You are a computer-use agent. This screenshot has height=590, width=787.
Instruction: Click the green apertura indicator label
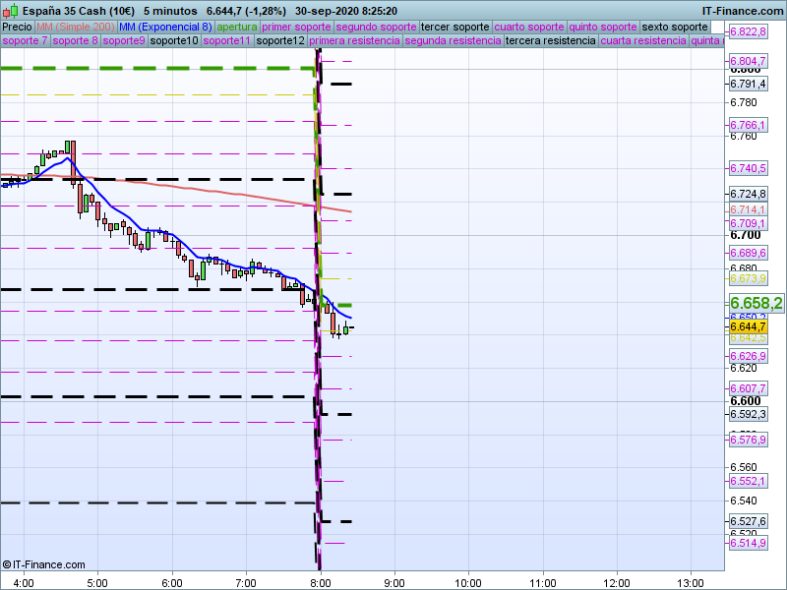point(238,27)
